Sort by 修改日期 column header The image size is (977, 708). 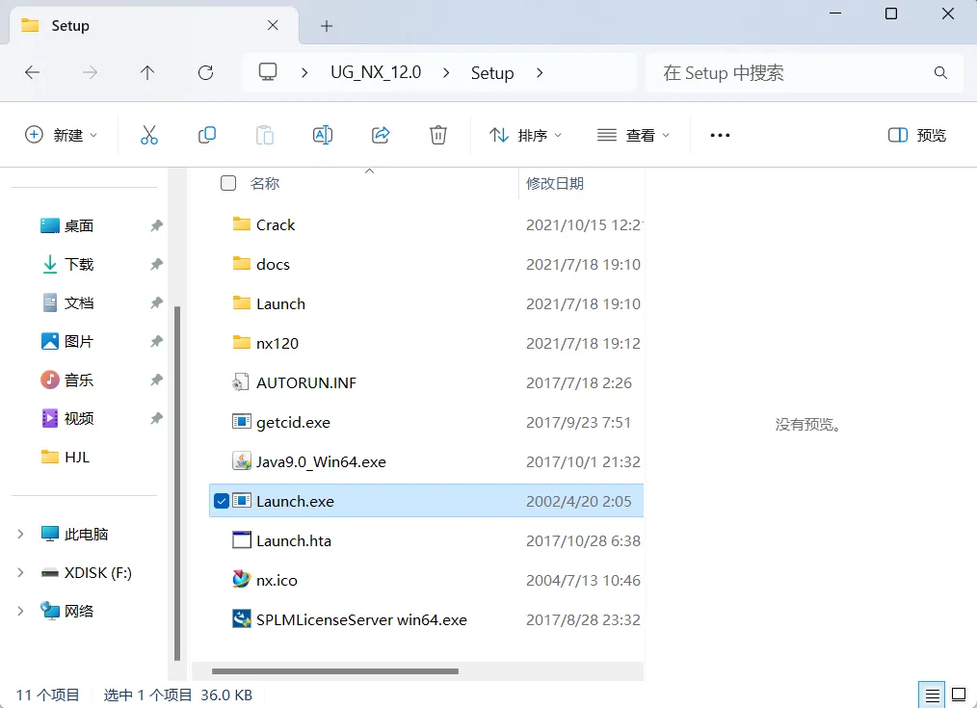pyautogui.click(x=555, y=183)
